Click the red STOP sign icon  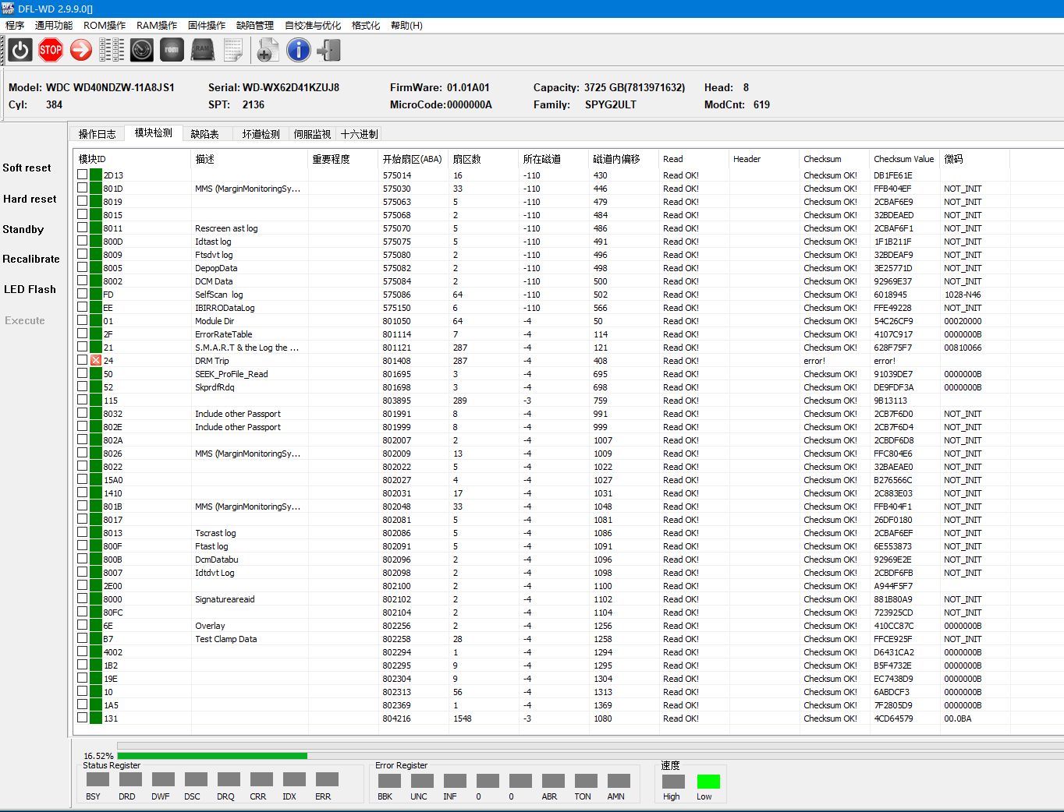51,51
